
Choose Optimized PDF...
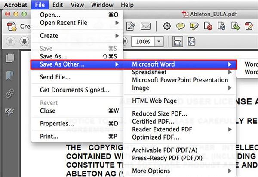[x=180, y=137]
